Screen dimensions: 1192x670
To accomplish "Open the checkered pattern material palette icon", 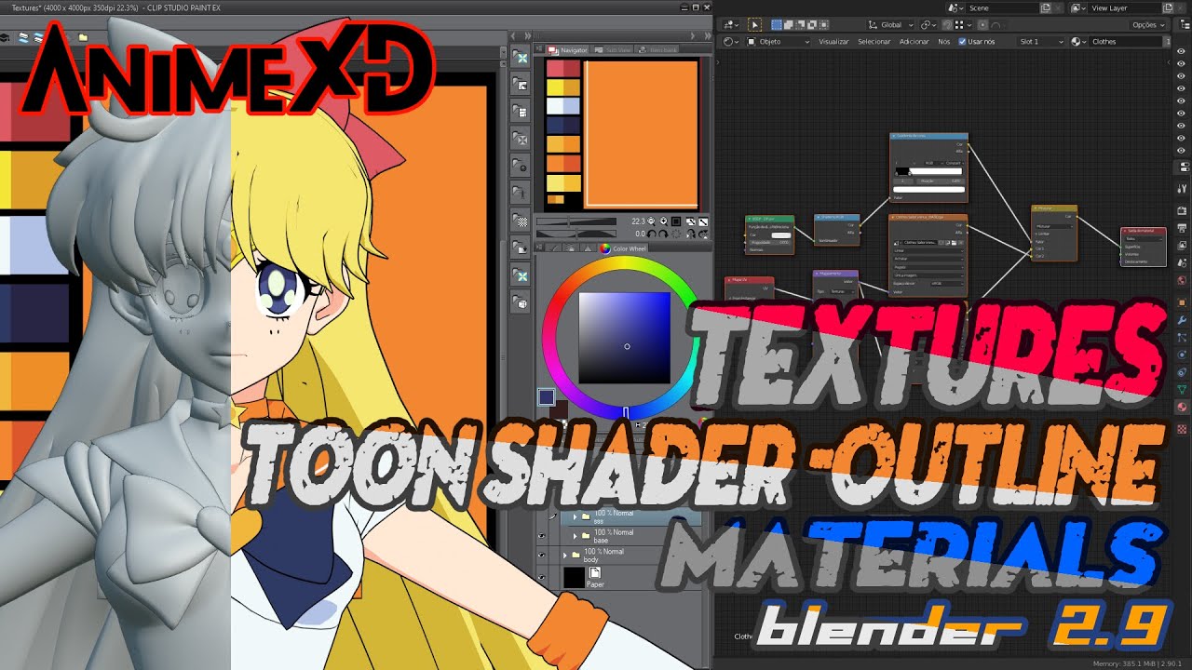I will click(522, 221).
